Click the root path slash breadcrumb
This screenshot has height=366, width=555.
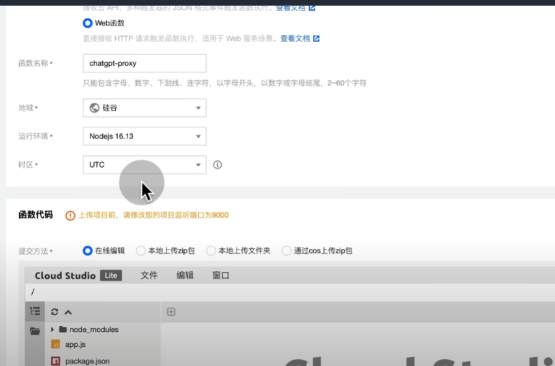pos(33,292)
